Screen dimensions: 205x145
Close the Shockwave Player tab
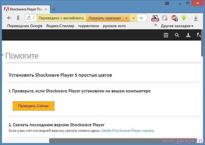coord(46,9)
